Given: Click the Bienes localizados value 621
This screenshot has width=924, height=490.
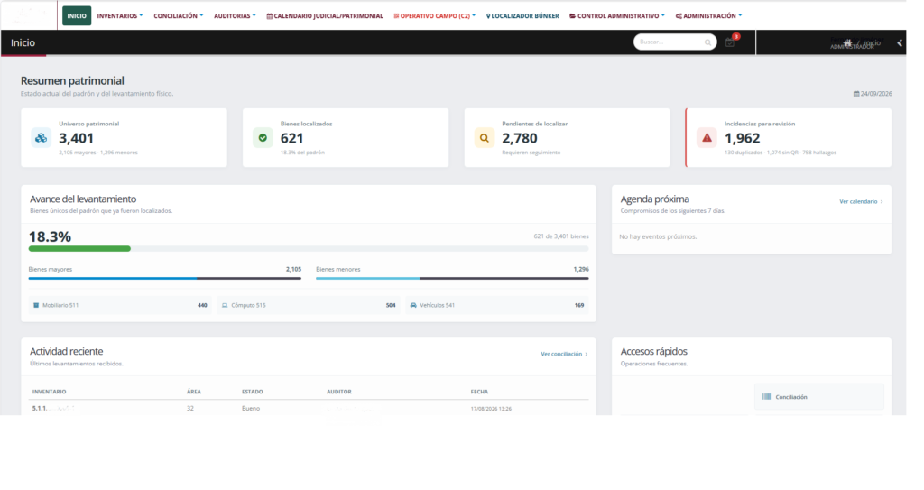Looking at the screenshot, I should click(x=291, y=138).
